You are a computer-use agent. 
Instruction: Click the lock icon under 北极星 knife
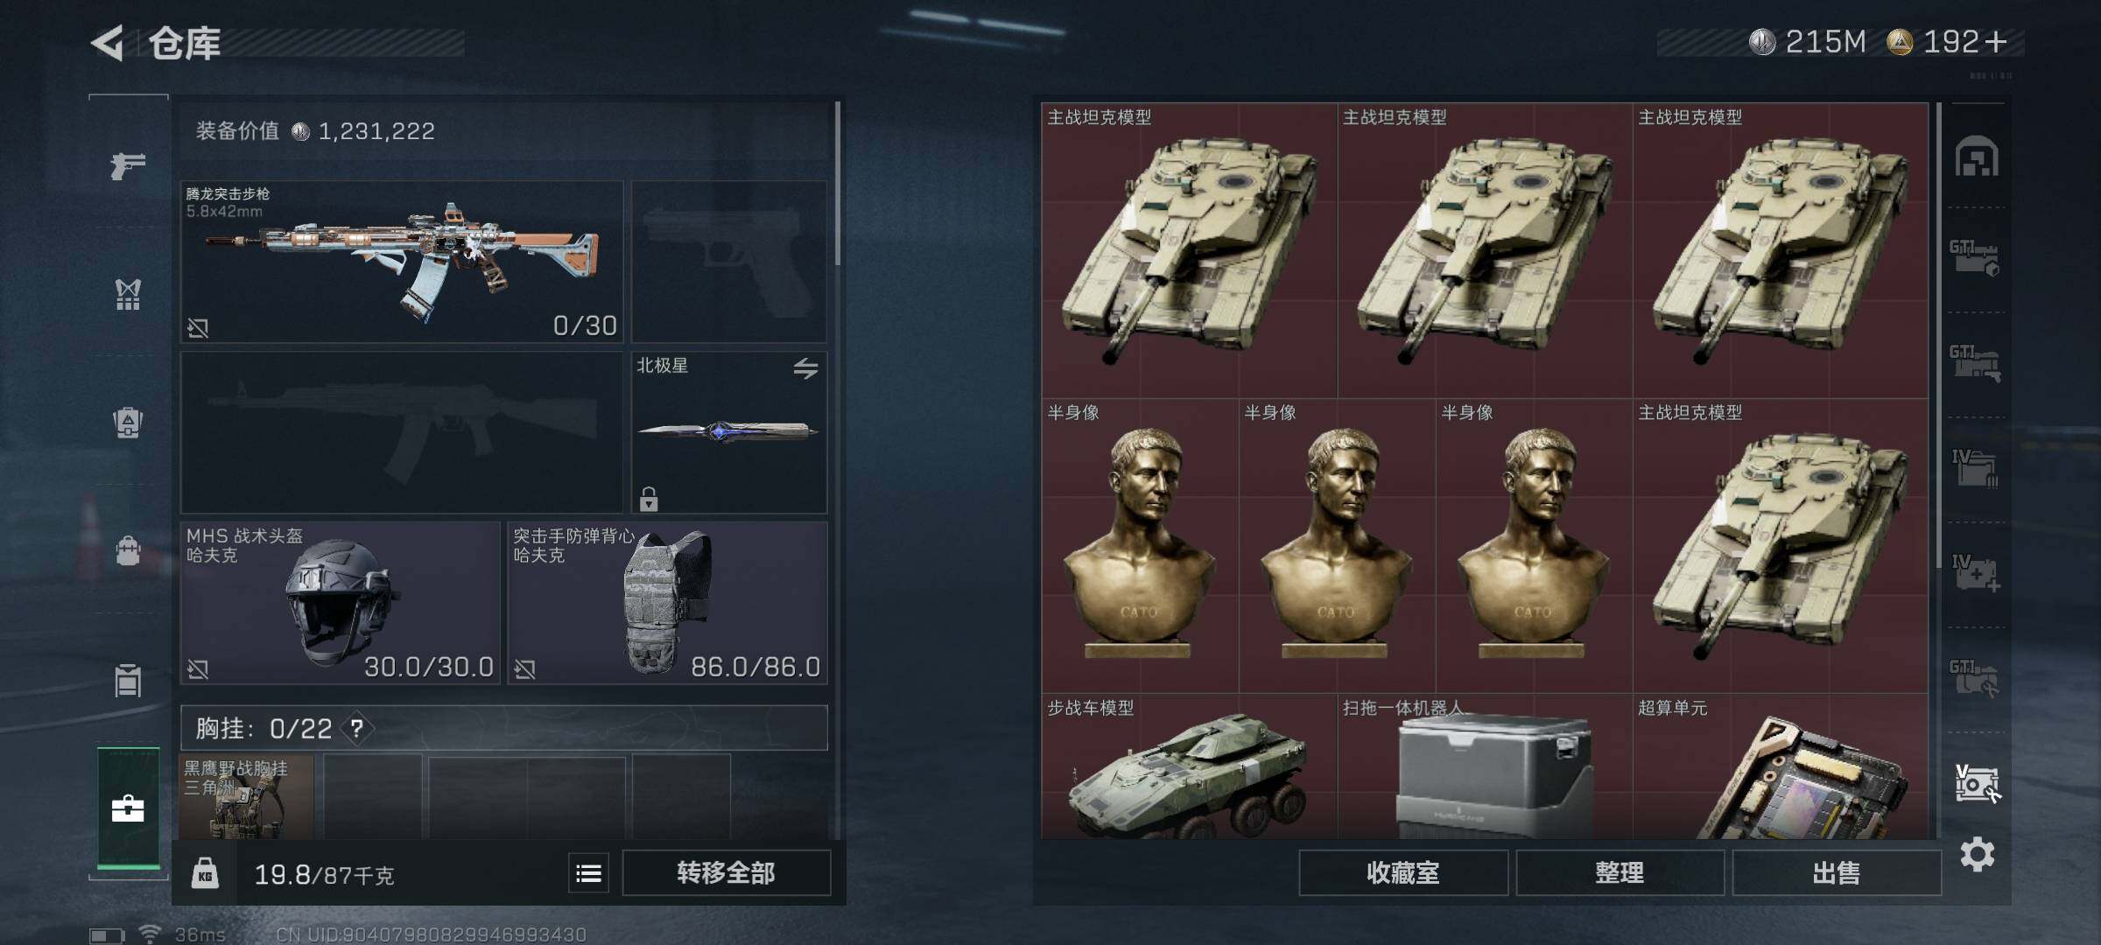click(x=649, y=499)
